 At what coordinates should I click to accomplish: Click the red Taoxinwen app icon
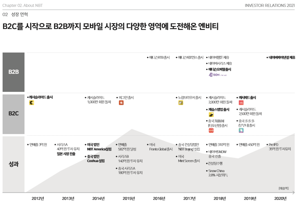[x=211, y=131]
